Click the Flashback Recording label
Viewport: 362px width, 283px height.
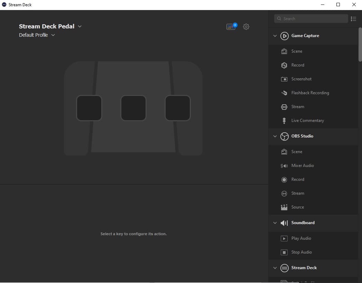pos(310,93)
